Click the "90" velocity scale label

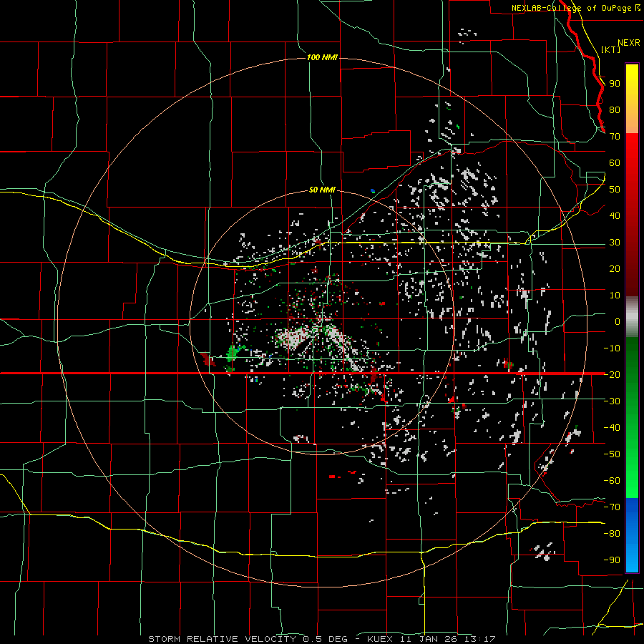[x=615, y=84]
